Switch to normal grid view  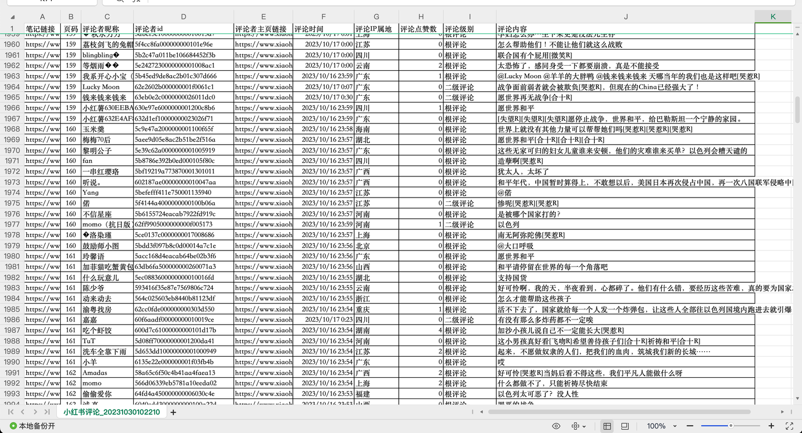coord(607,426)
